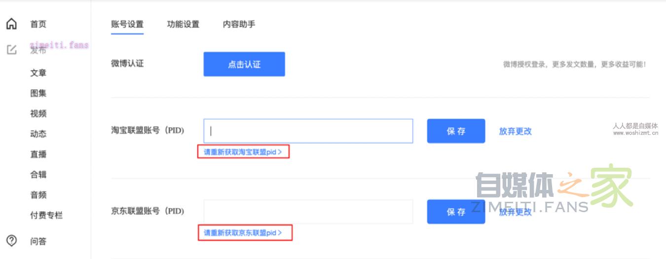666x259 pixels.
Task: Select 付费专栏 in the sidebar
Action: coord(46,215)
